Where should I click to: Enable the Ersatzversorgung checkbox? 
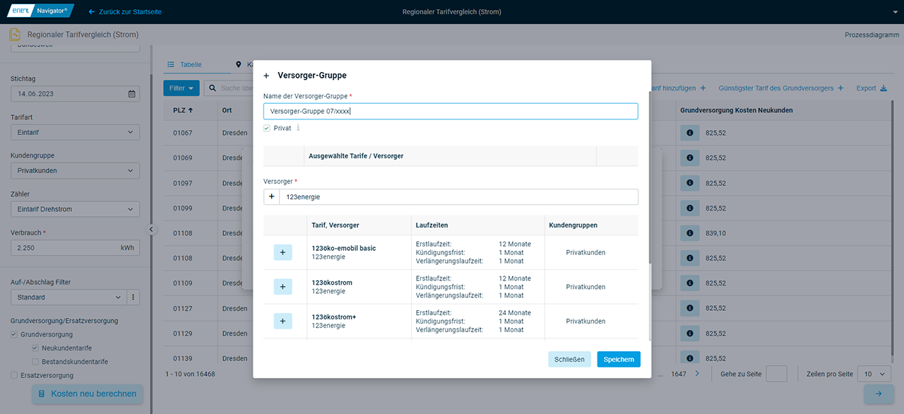[x=15, y=375]
